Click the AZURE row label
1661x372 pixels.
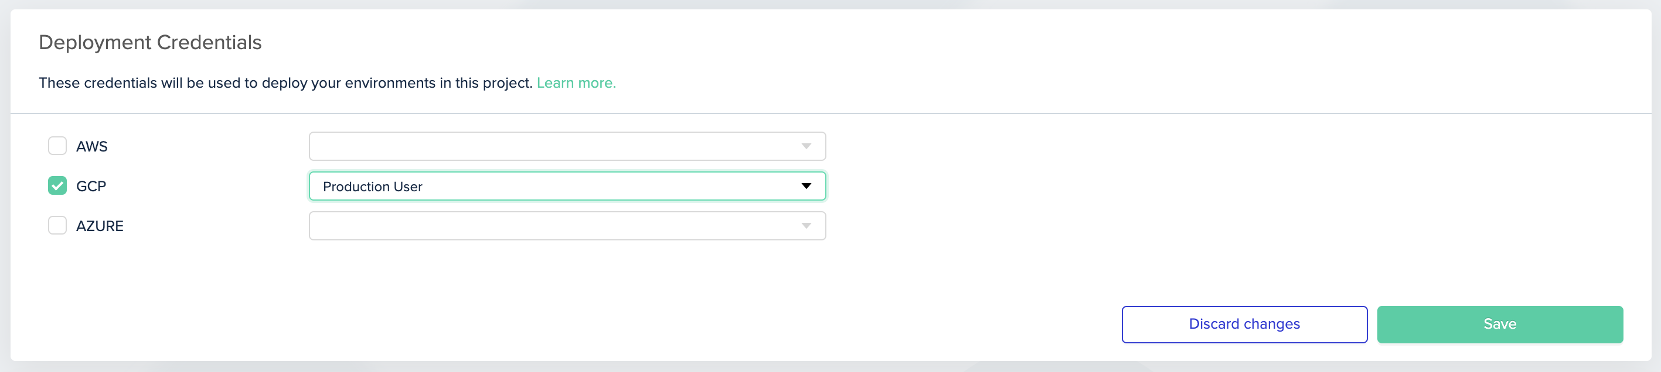101,225
